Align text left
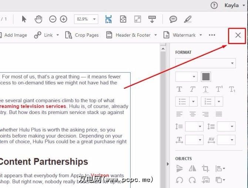248x188 pixels. [x=180, y=114]
